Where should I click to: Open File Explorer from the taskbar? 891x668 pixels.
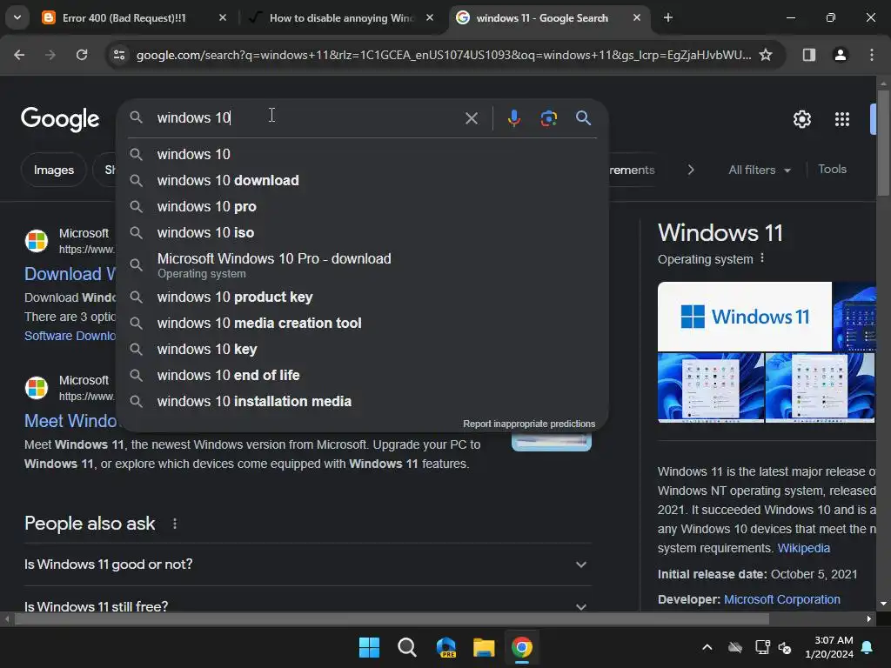pyautogui.click(x=484, y=647)
